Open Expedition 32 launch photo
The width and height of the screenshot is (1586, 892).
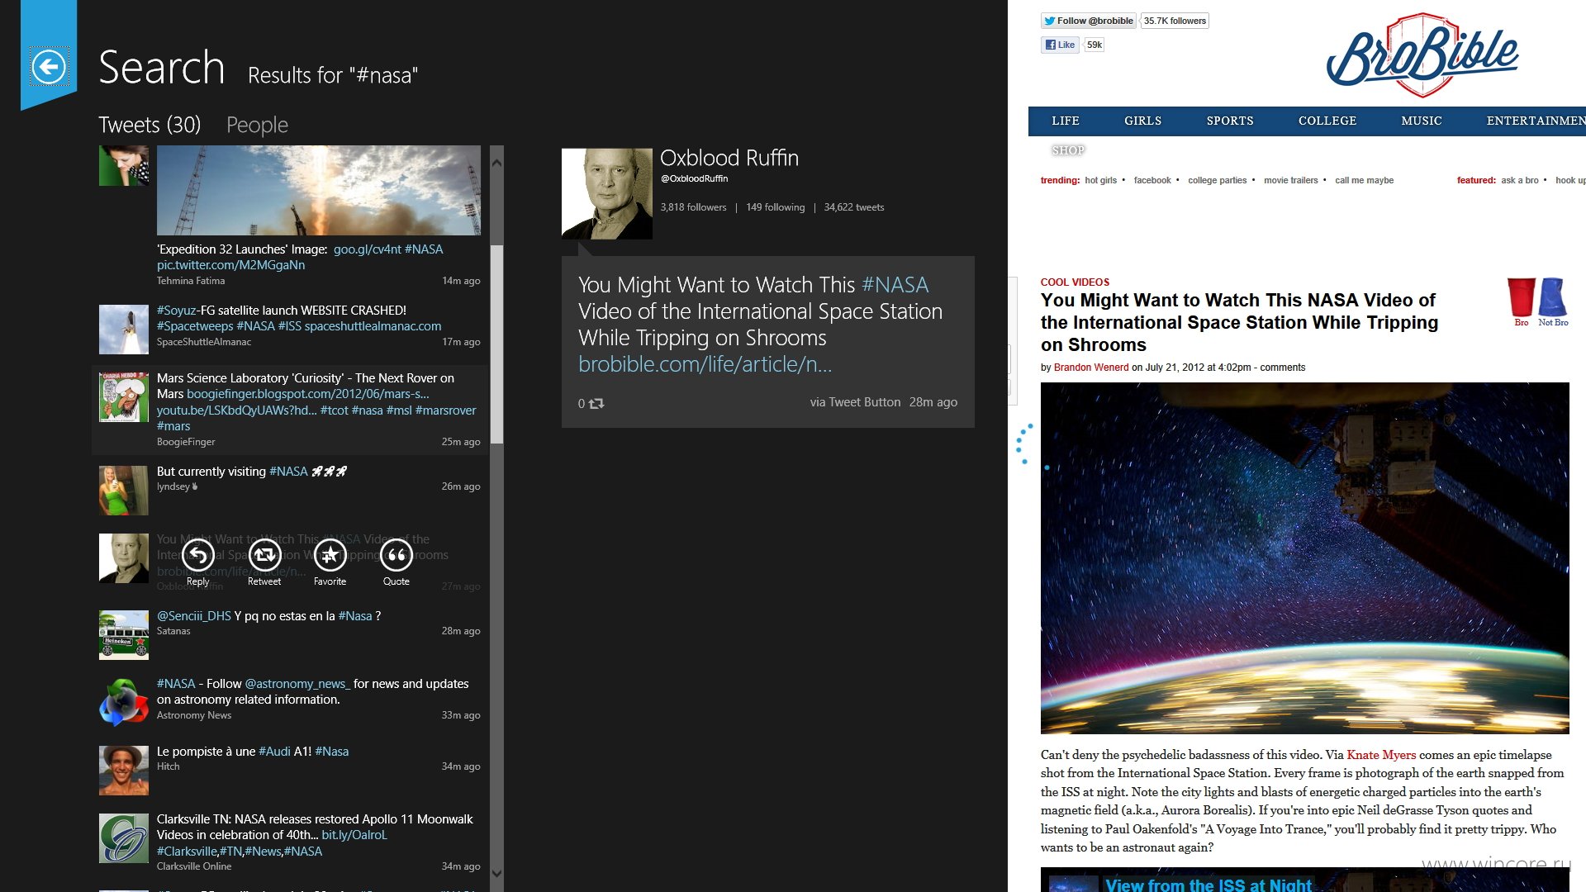(319, 191)
